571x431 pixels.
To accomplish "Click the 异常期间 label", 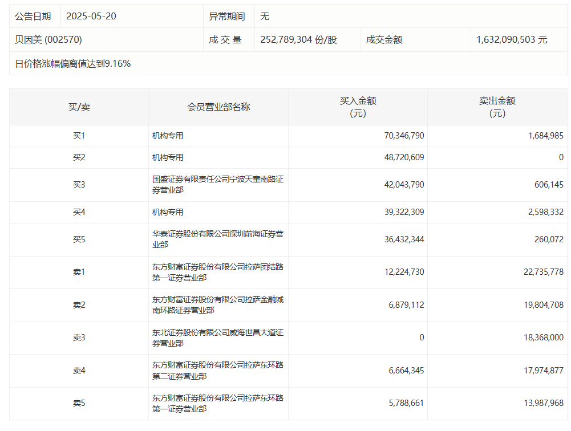I will (x=227, y=17).
